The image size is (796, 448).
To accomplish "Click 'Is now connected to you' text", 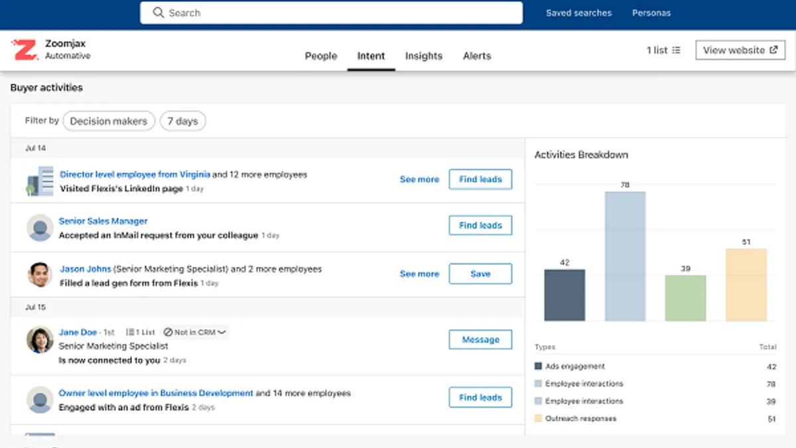I will [109, 360].
